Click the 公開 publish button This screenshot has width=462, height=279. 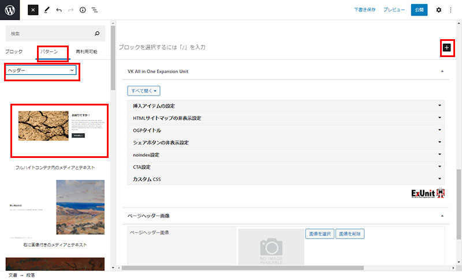(x=419, y=10)
